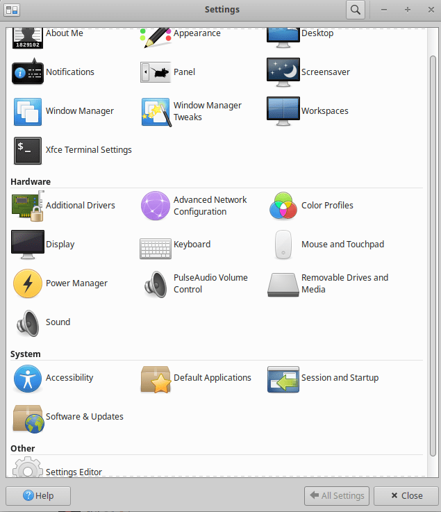Click the 'Xfce Terminal Settings' label
The image size is (441, 512).
pos(89,149)
